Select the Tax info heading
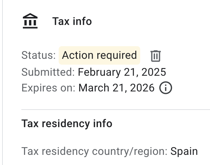This screenshot has height=165, width=210. tap(72, 21)
